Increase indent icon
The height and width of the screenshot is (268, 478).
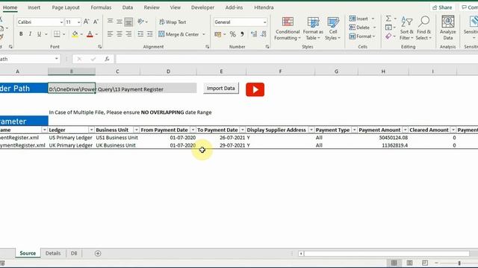pos(149,34)
